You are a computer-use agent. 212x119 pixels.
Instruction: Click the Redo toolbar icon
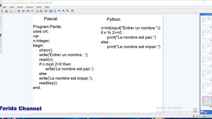[x=32, y=11]
